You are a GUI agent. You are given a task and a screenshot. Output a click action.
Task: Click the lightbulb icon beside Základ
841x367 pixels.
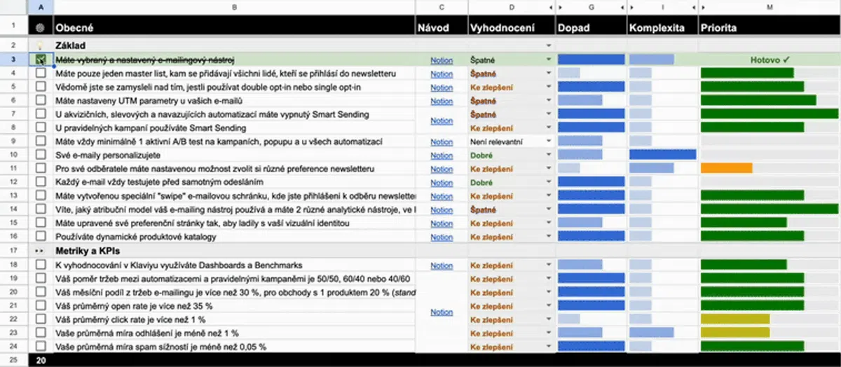(40, 45)
